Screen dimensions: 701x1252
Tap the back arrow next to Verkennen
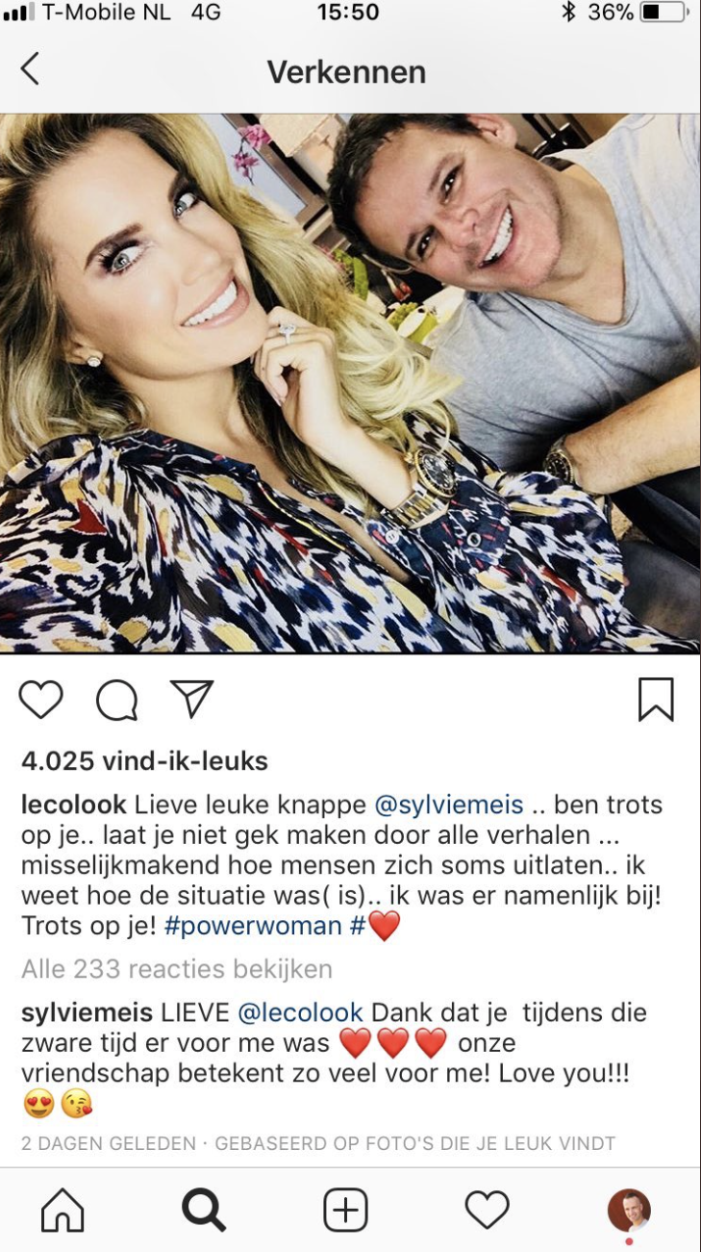pyautogui.click(x=30, y=69)
